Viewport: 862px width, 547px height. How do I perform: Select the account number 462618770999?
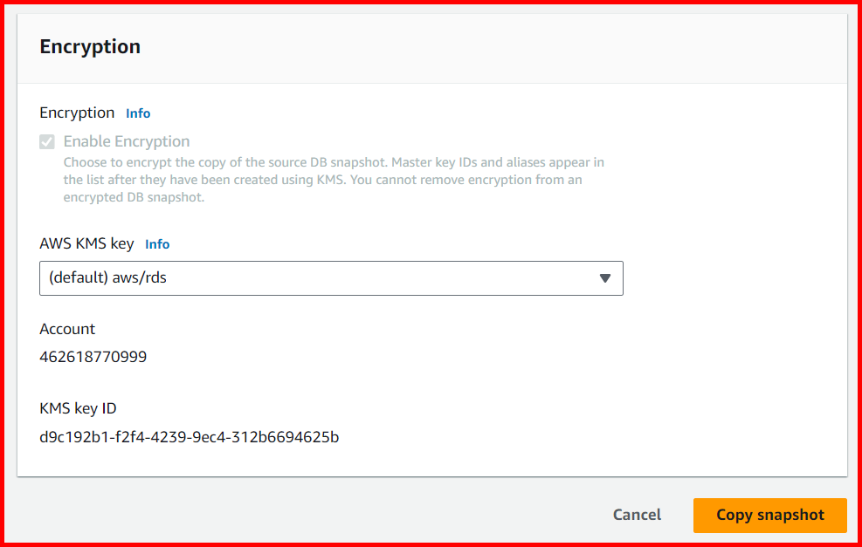pyautogui.click(x=93, y=356)
